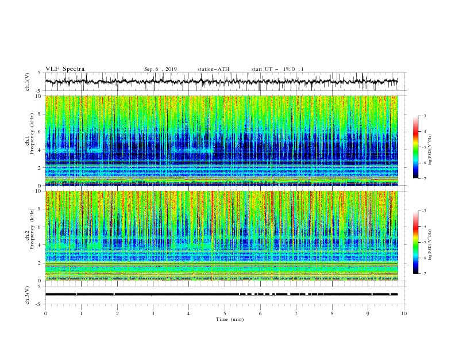Click the time axis tick label '0'
Image resolution: width=455 pixels, height=352 pixels.
[x=45, y=313]
